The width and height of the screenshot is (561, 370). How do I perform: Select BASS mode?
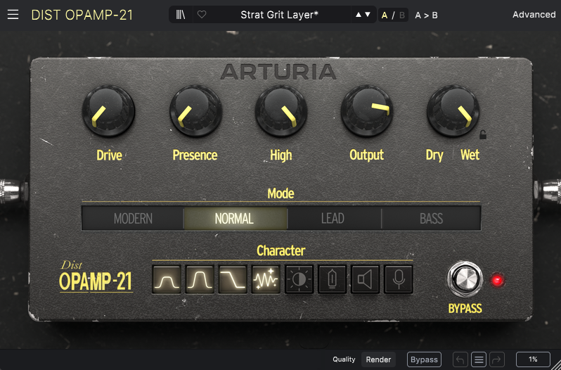[x=431, y=218]
